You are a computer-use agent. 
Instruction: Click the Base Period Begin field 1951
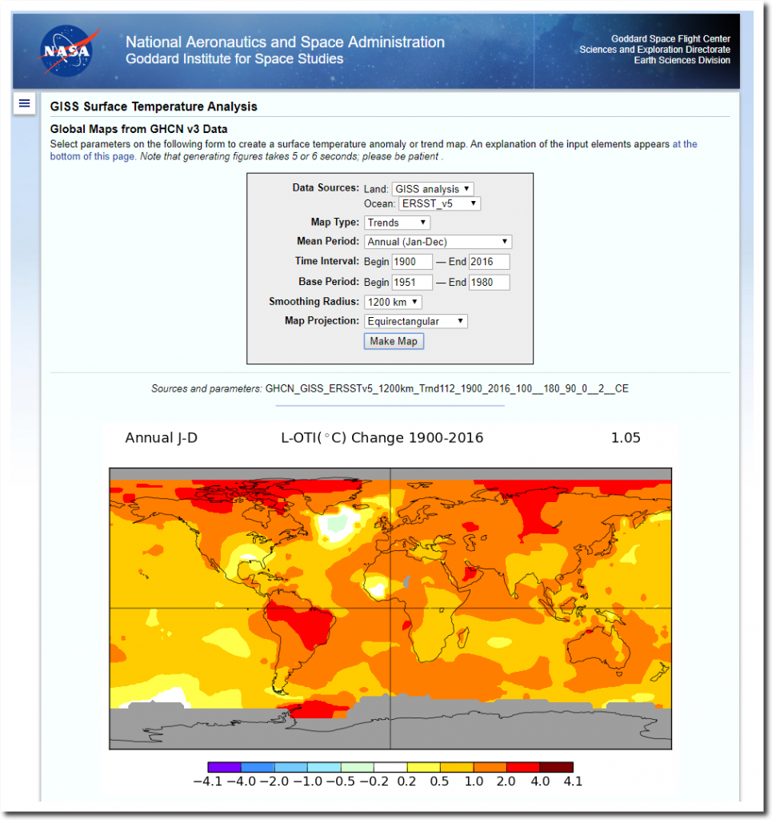point(412,283)
